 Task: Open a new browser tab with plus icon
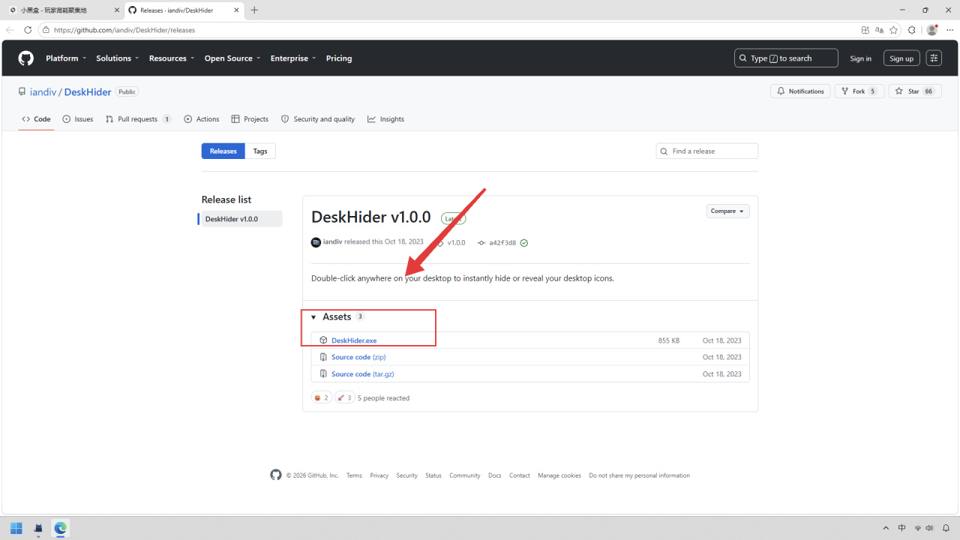tap(254, 10)
